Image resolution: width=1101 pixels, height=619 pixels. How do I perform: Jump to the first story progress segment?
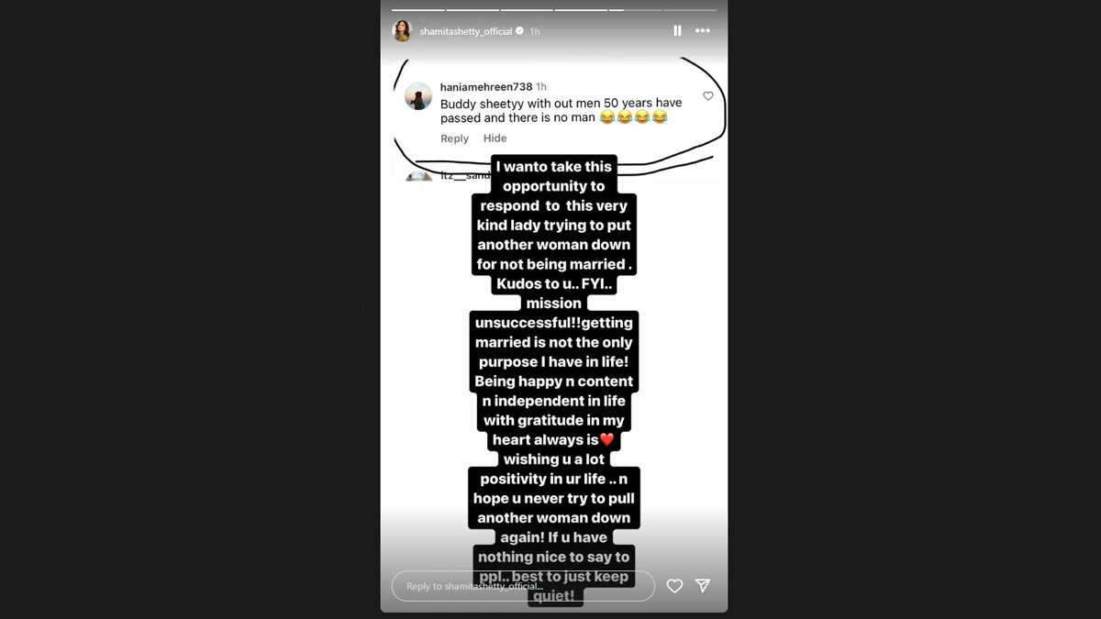[x=417, y=10]
